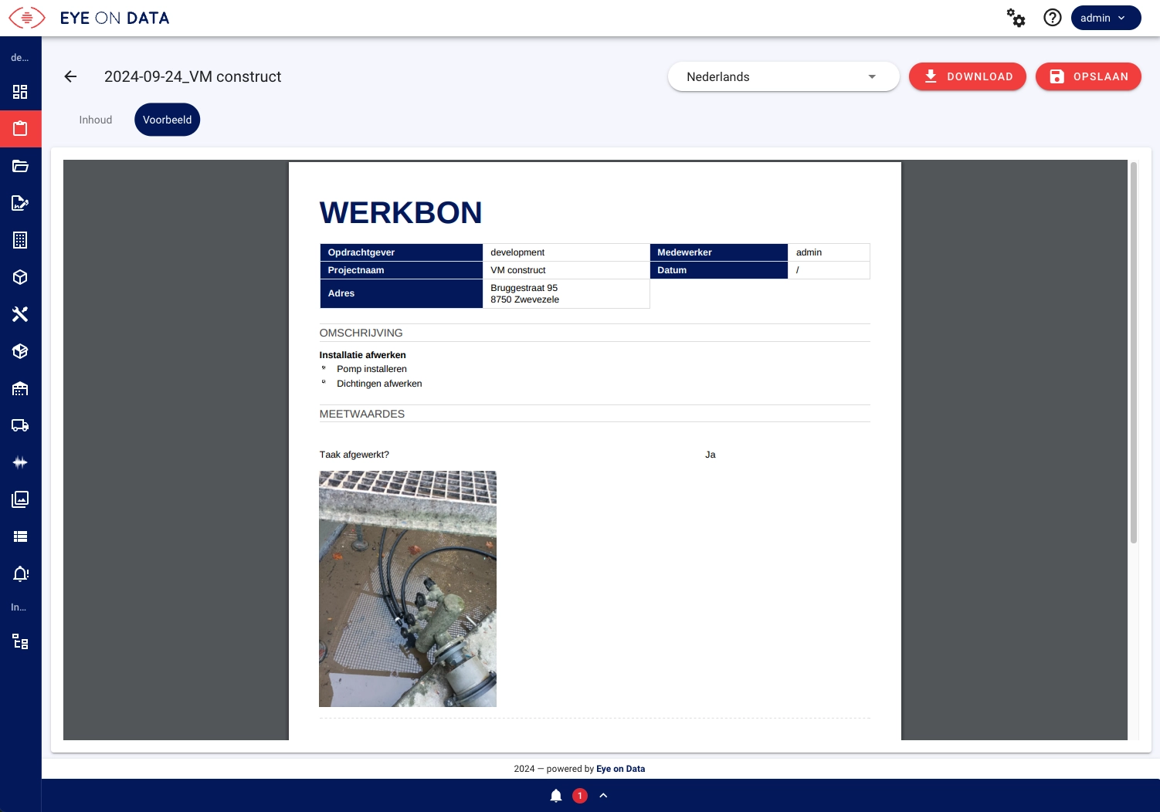Click the help question mark icon
This screenshot has width=1160, height=812.
[x=1052, y=18]
